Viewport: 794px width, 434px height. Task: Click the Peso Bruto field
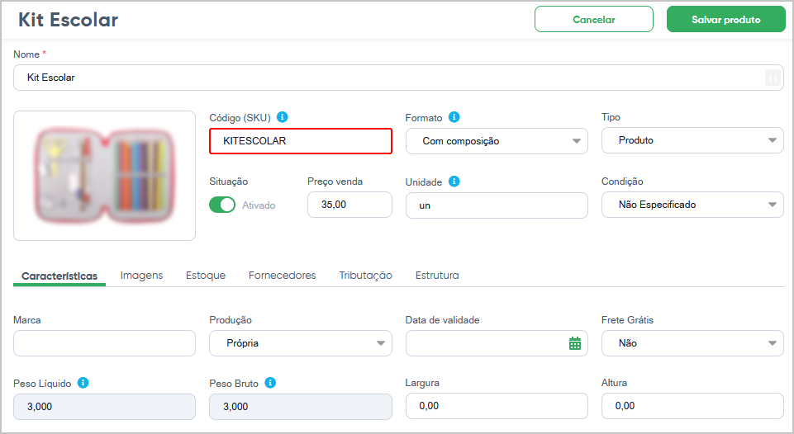(300, 407)
